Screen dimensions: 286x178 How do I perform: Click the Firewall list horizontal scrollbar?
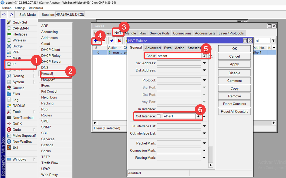[x=184, y=123]
